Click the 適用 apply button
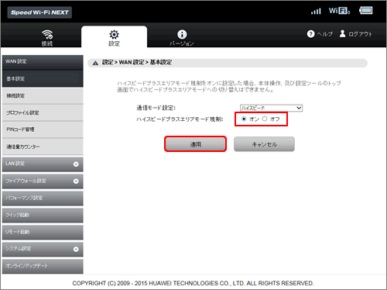This screenshot has height=290, width=387. tap(195, 144)
